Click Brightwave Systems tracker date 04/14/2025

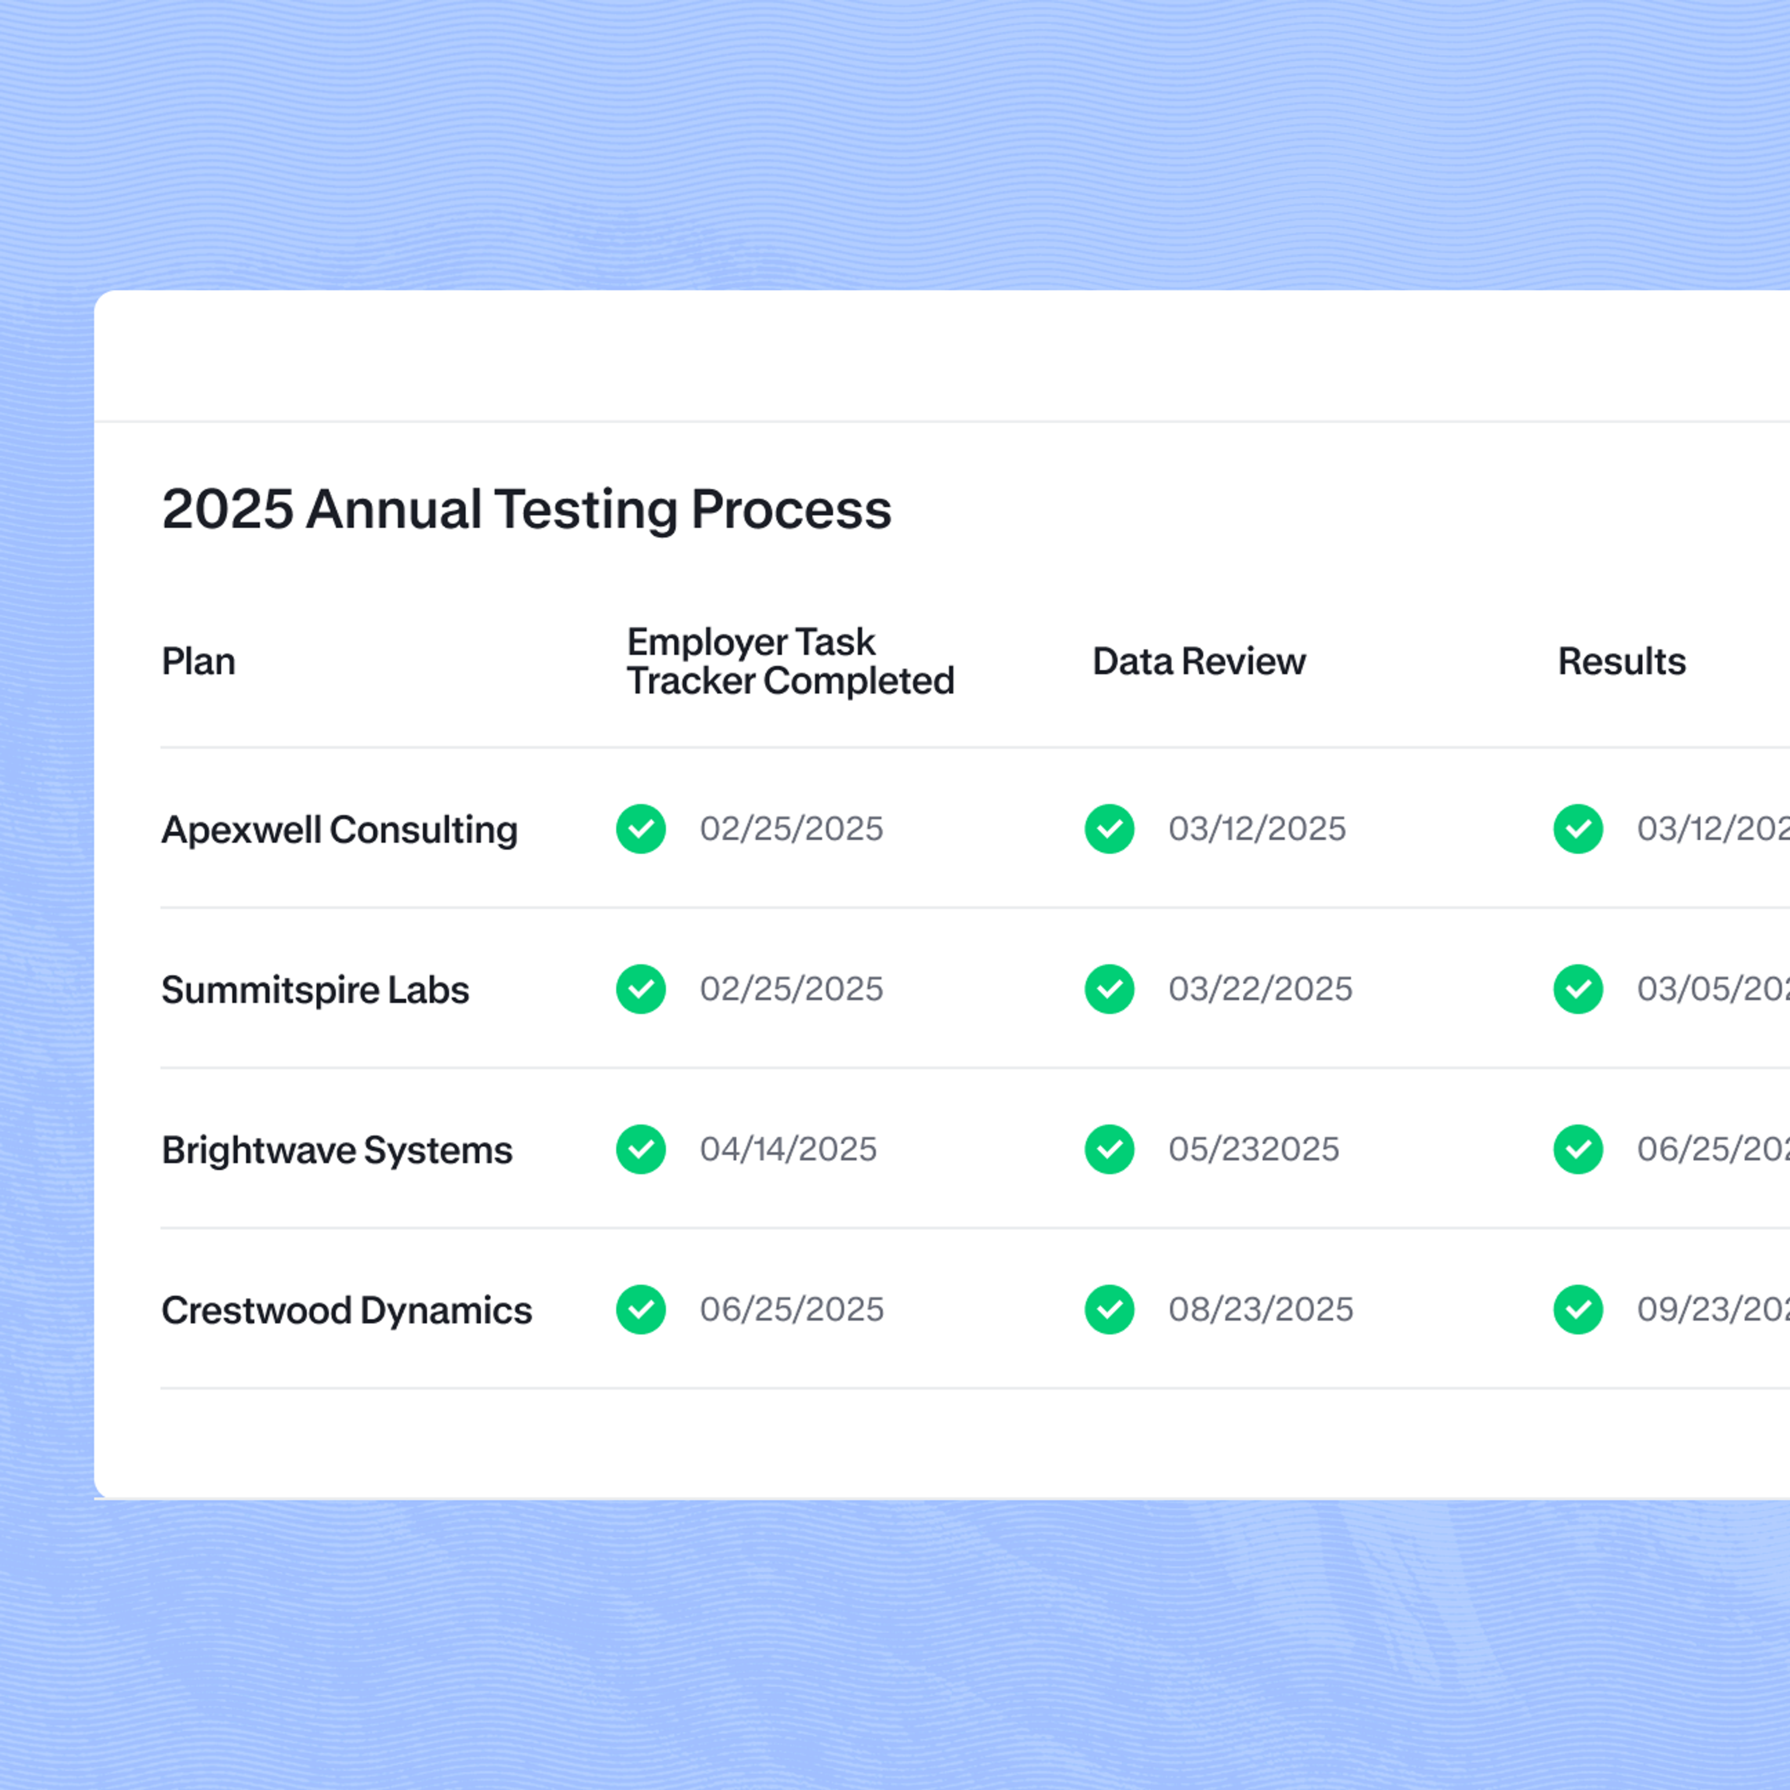coord(788,1149)
